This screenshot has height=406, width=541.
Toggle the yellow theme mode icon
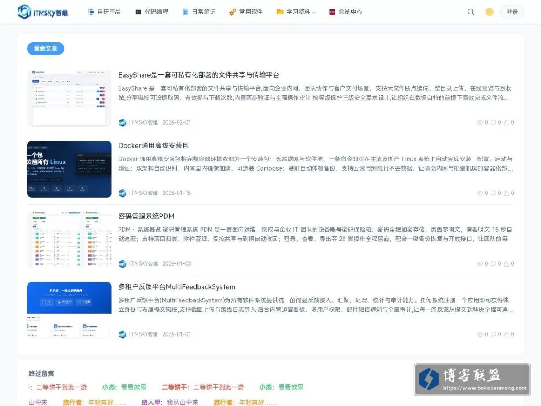[x=489, y=12]
